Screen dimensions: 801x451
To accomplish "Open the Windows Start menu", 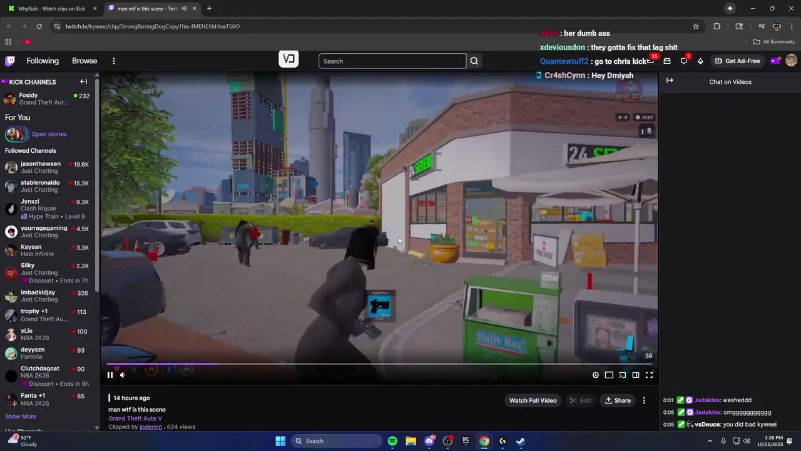I will 280,441.
